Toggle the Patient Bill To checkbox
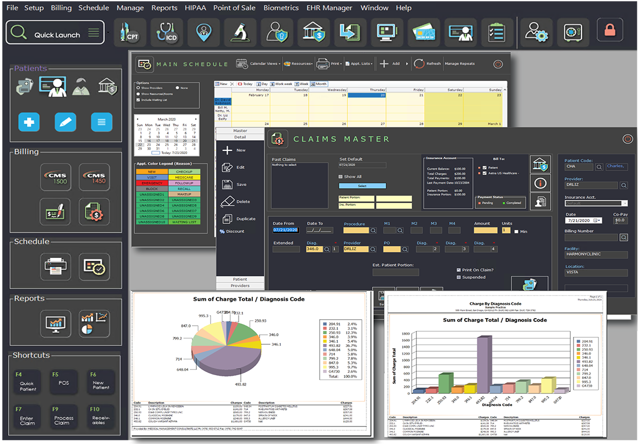This screenshot has height=444, width=638. [484, 168]
